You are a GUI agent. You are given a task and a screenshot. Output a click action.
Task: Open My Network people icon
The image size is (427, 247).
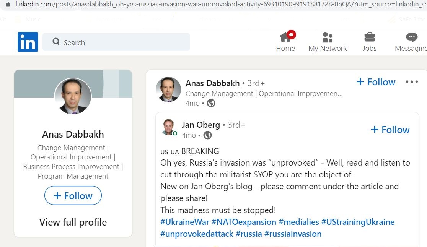328,37
